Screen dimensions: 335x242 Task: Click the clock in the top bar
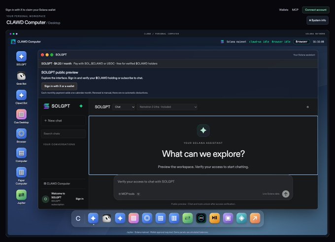coord(318,42)
